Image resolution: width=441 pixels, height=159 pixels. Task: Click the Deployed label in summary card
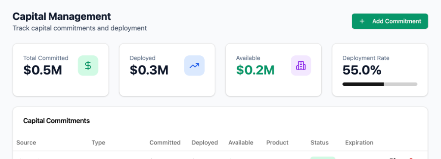click(x=142, y=58)
